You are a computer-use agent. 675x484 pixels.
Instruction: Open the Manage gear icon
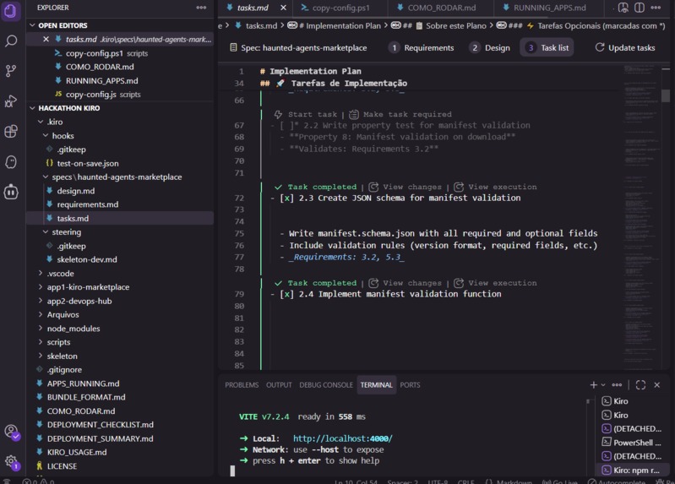pyautogui.click(x=11, y=462)
